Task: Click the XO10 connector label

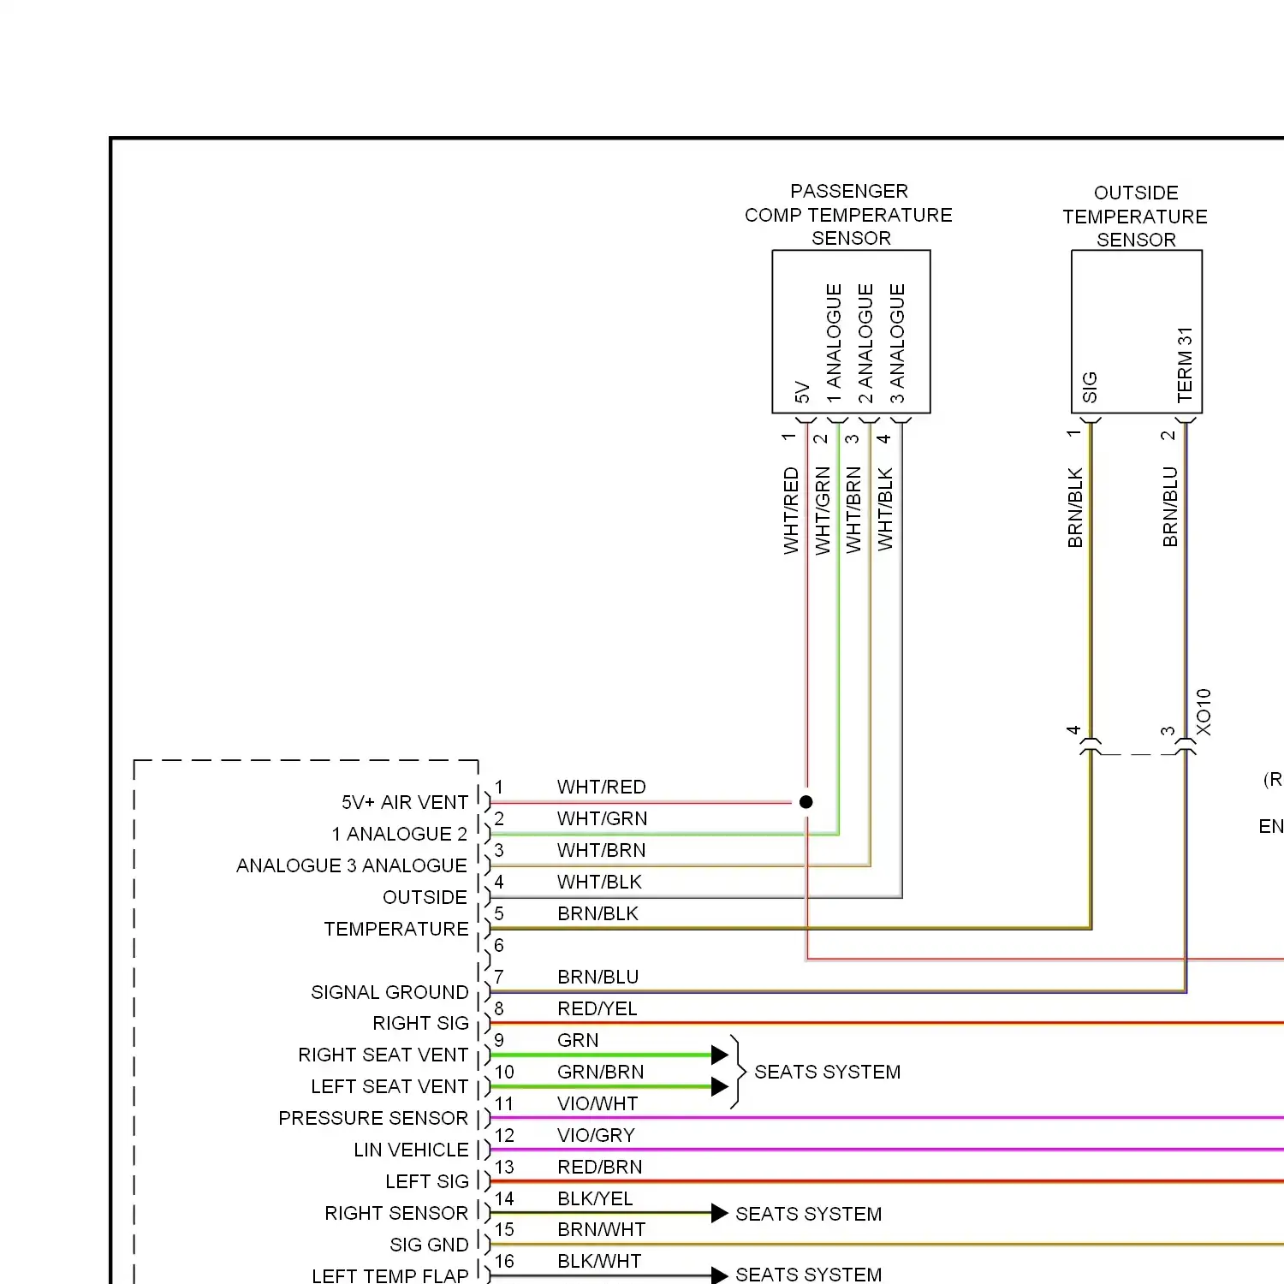Action: pyautogui.click(x=1204, y=712)
